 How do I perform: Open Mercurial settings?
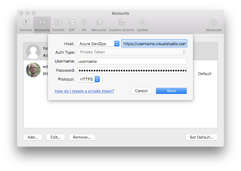pyautogui.click(x=99, y=25)
